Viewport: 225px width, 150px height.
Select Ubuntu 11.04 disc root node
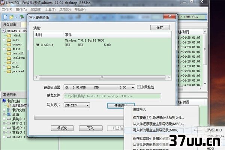click(17, 31)
